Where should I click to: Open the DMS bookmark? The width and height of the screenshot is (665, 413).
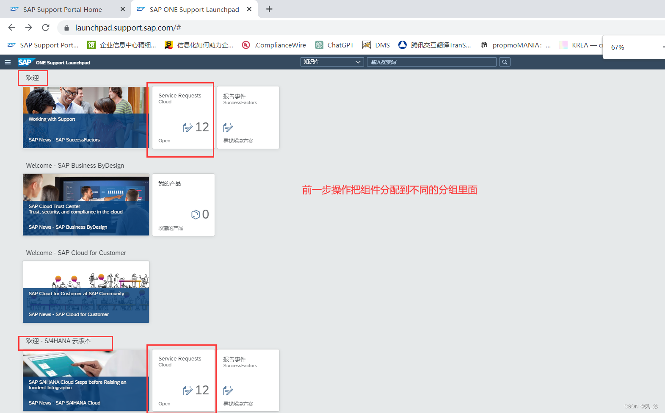point(376,45)
